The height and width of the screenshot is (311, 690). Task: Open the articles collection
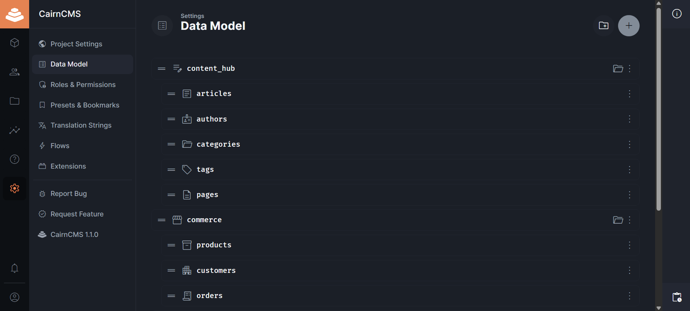tap(400, 94)
